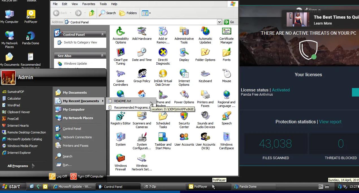Open the File menu
Image resolution: width=359 pixels, height=193 pixels.
pos(55,4)
